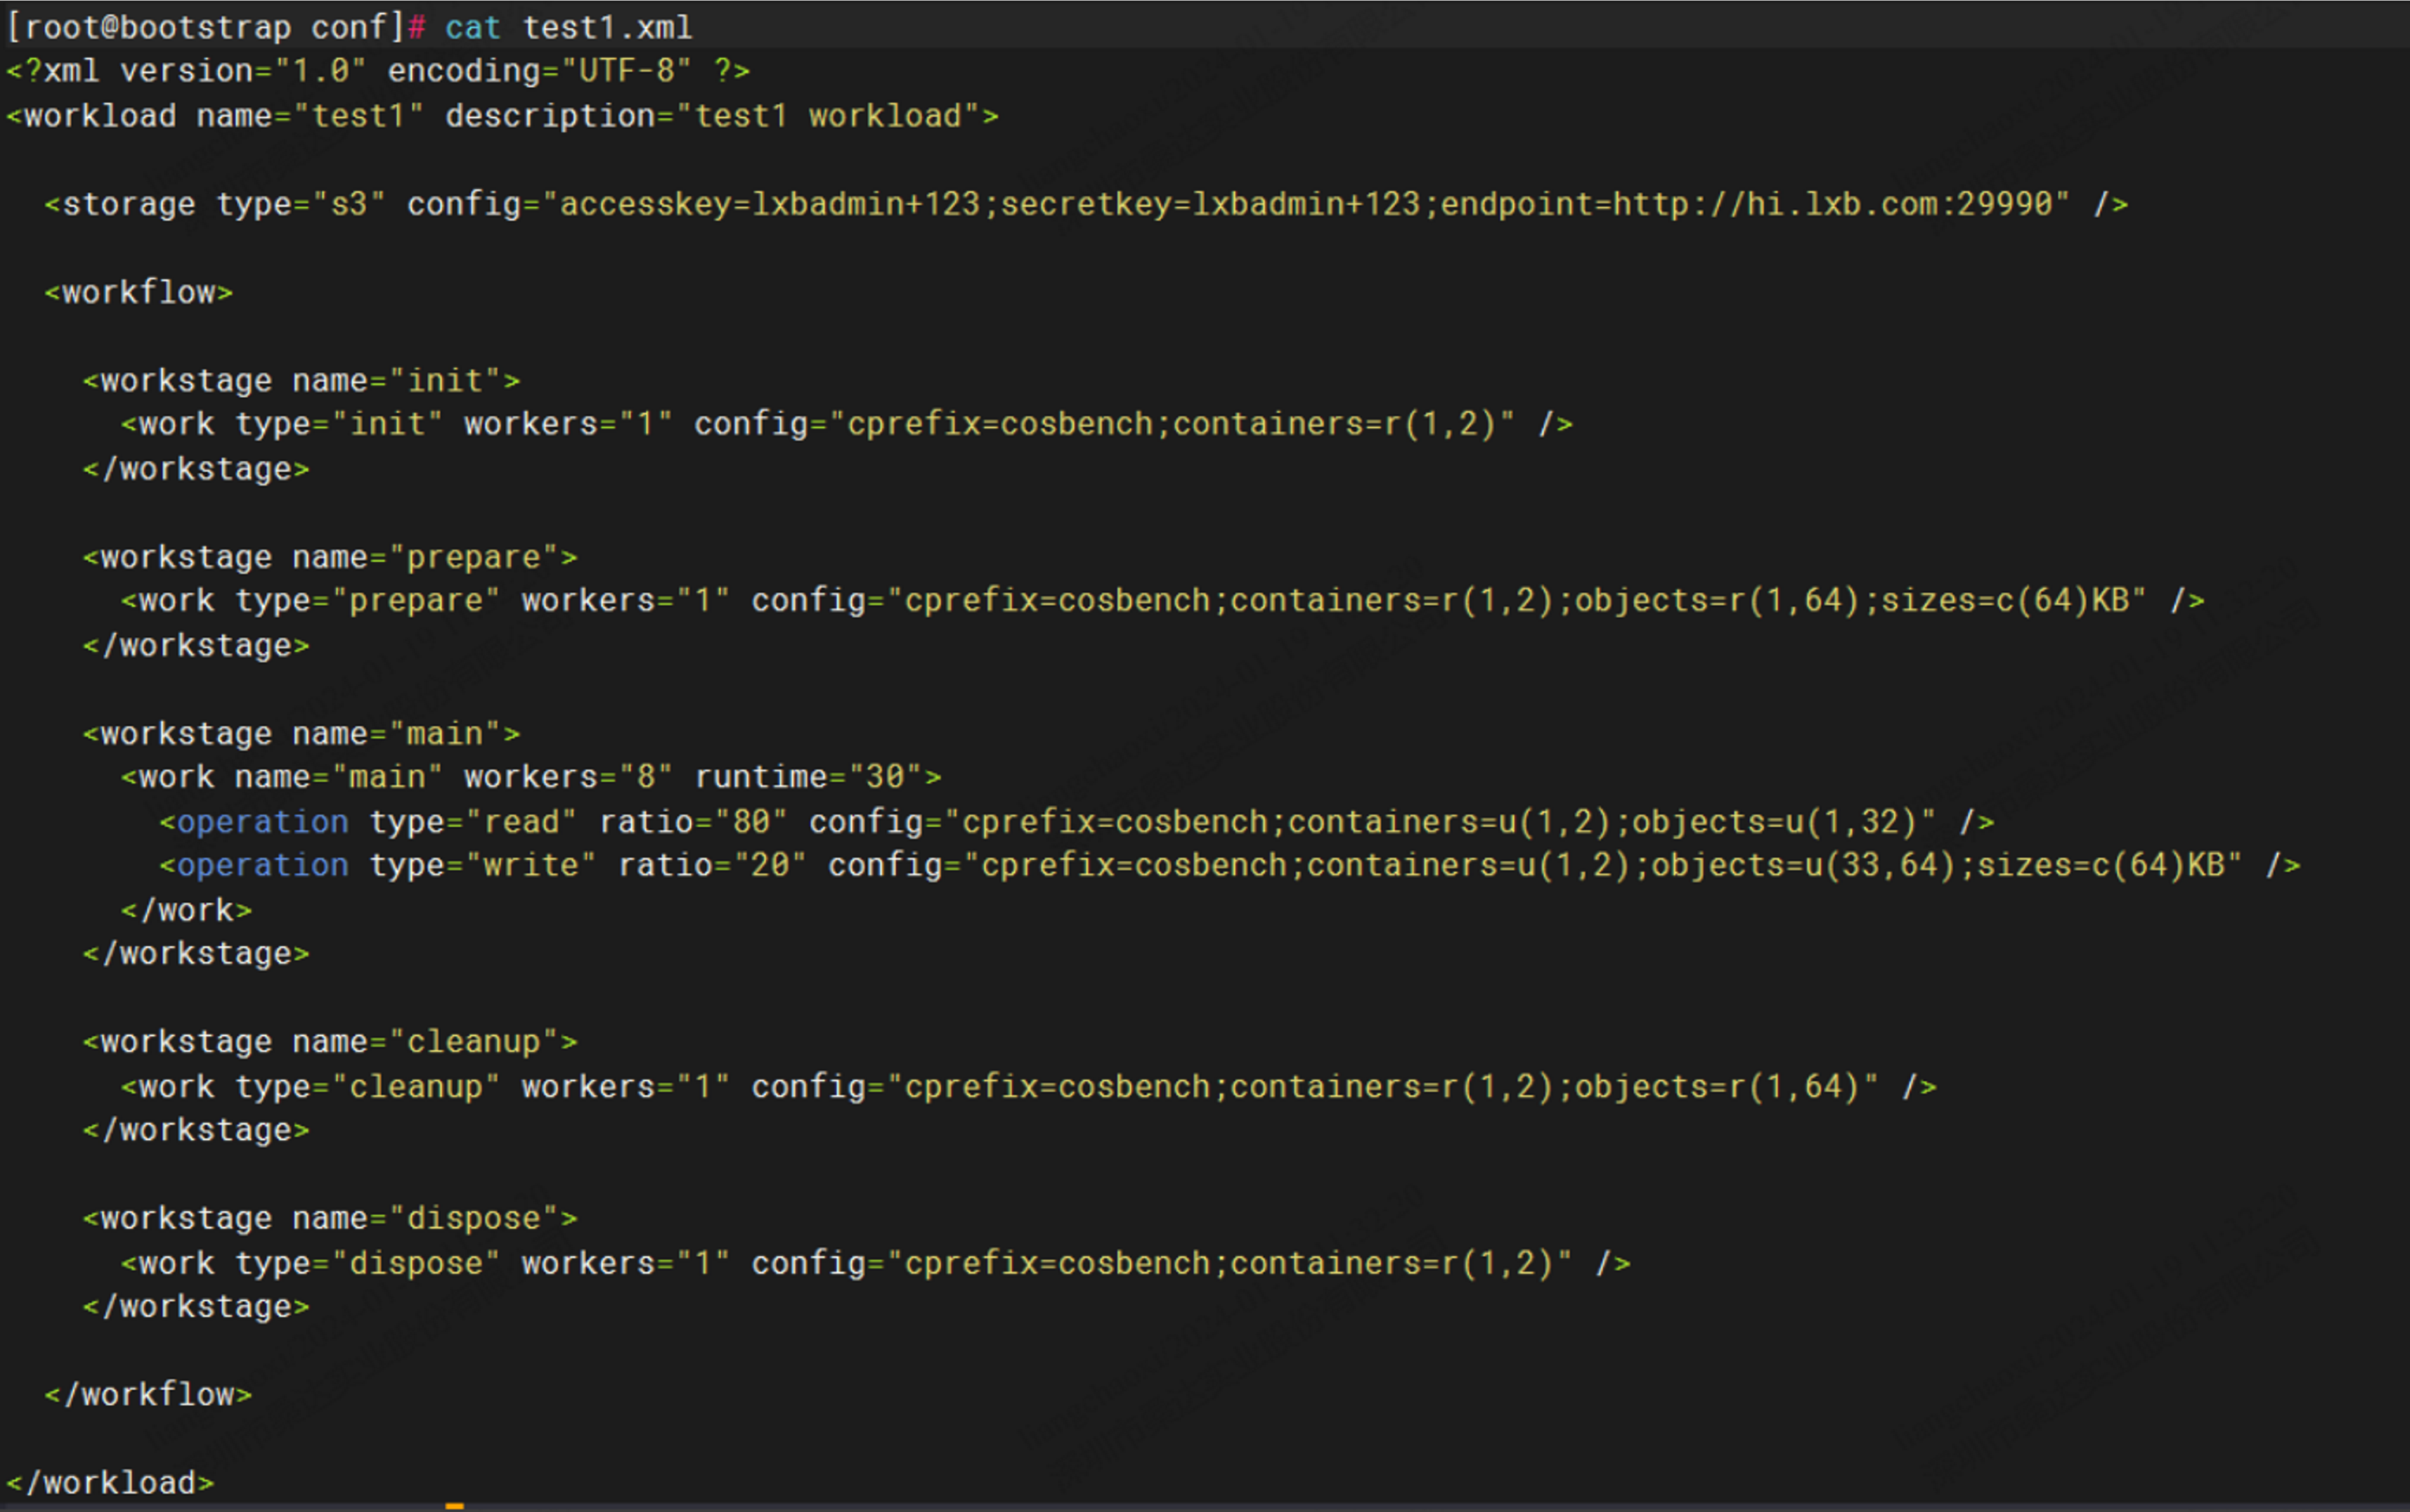Image resolution: width=2410 pixels, height=1512 pixels.
Task: Click the accesskey=lxbadmin+123 value
Action: coord(769,204)
